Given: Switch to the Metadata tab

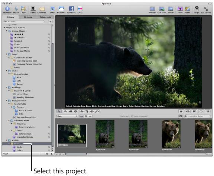Looking at the screenshot, I should 28,17.
